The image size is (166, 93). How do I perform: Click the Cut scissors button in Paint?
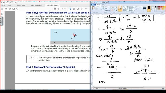(x=97, y=7)
